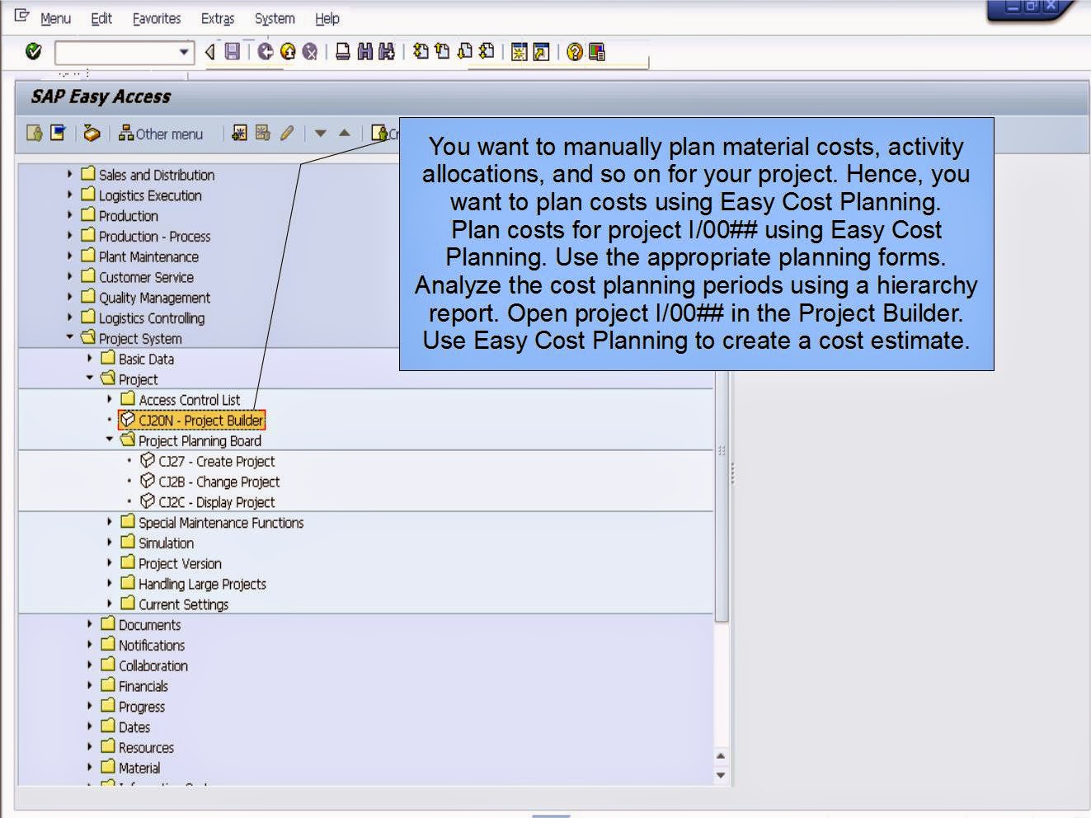Go to Next Page icon

coord(464,52)
